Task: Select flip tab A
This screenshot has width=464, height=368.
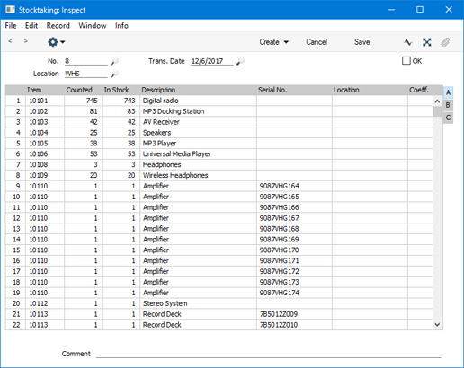Action: click(x=448, y=92)
